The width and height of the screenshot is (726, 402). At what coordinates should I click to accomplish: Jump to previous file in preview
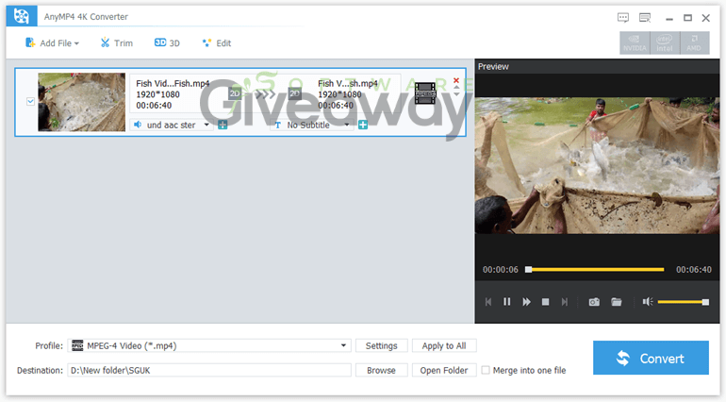pos(488,302)
